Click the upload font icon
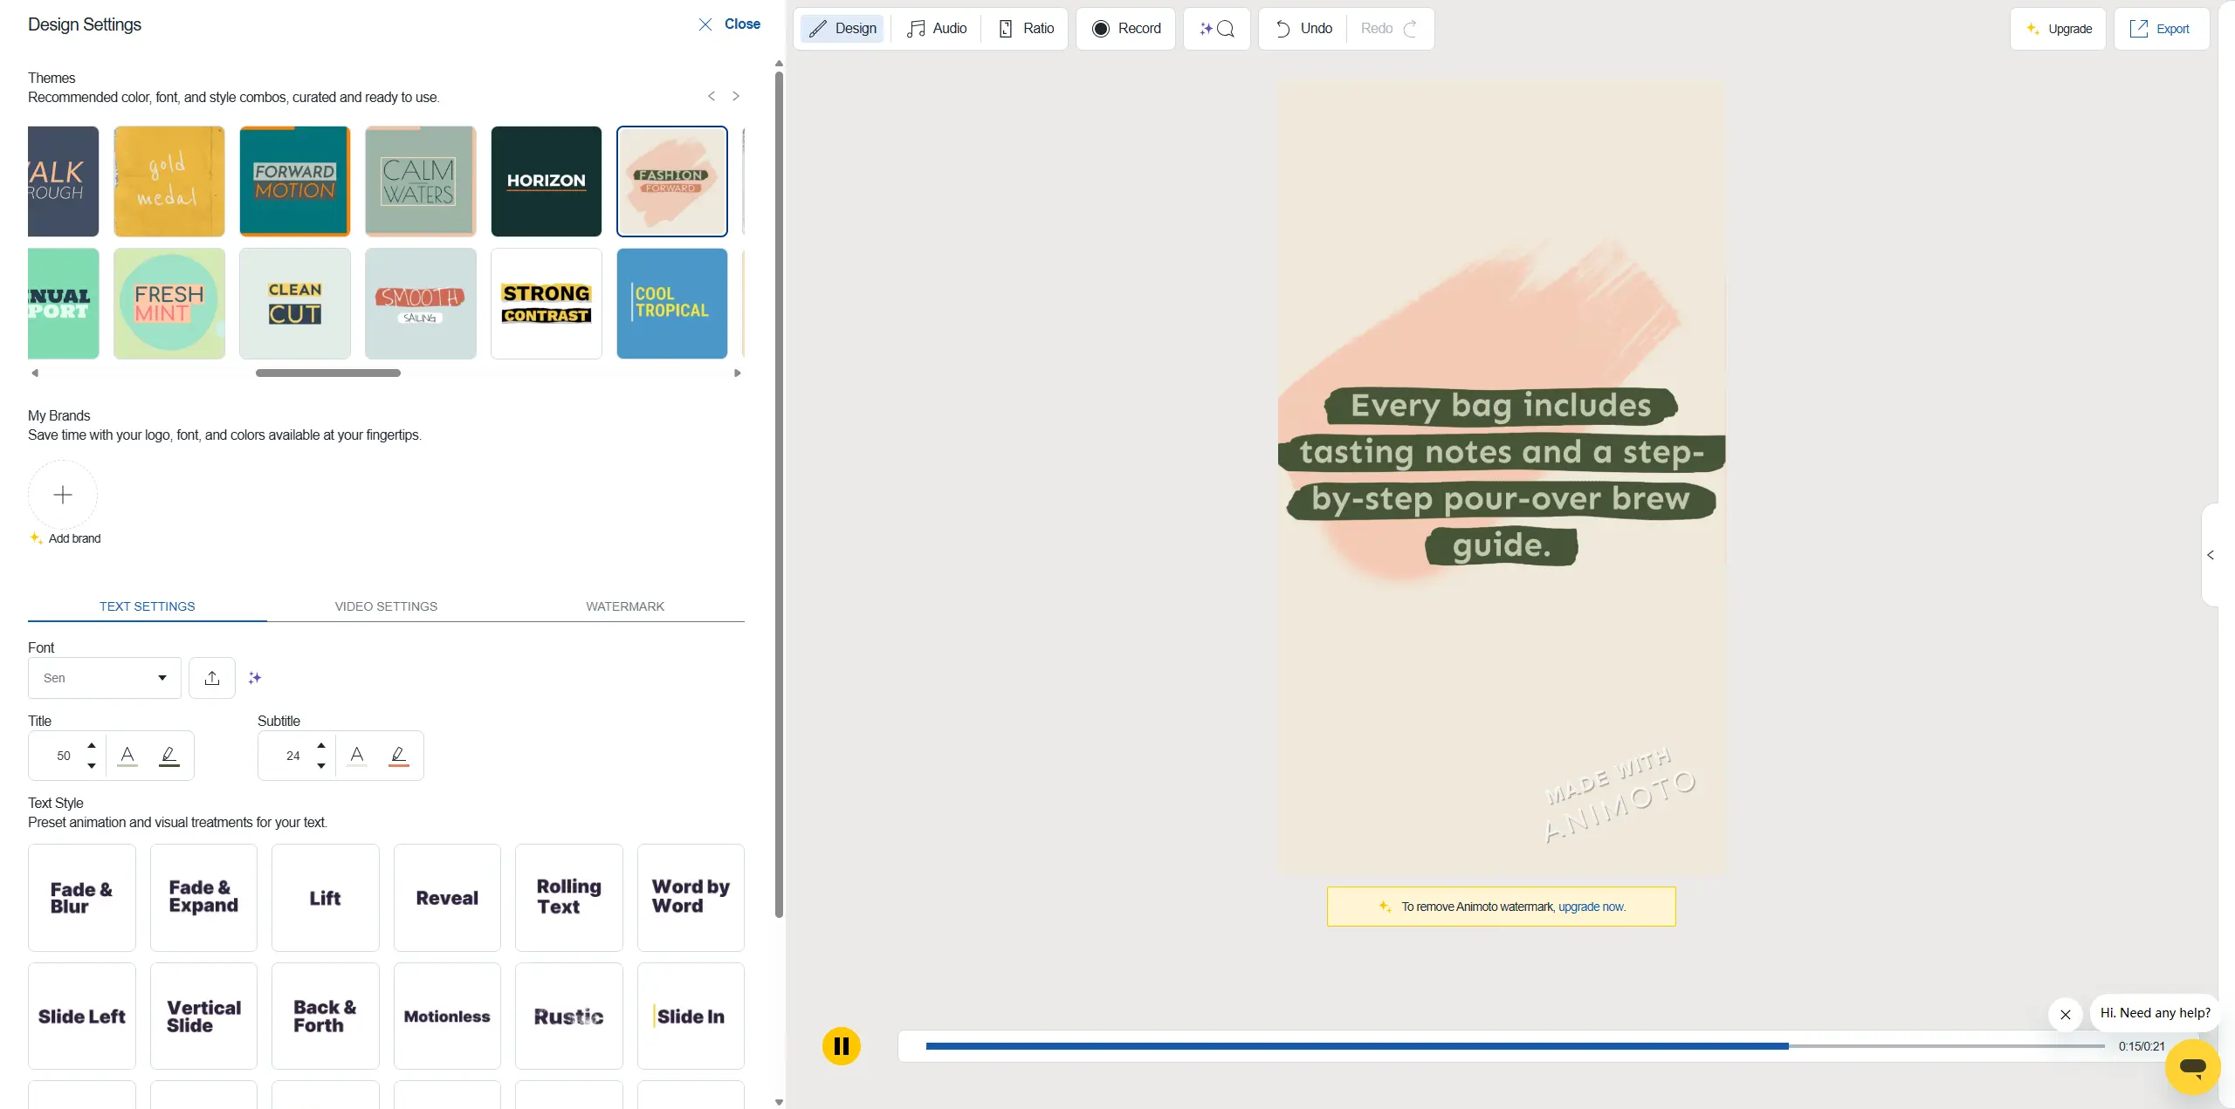2235x1109 pixels. click(212, 678)
